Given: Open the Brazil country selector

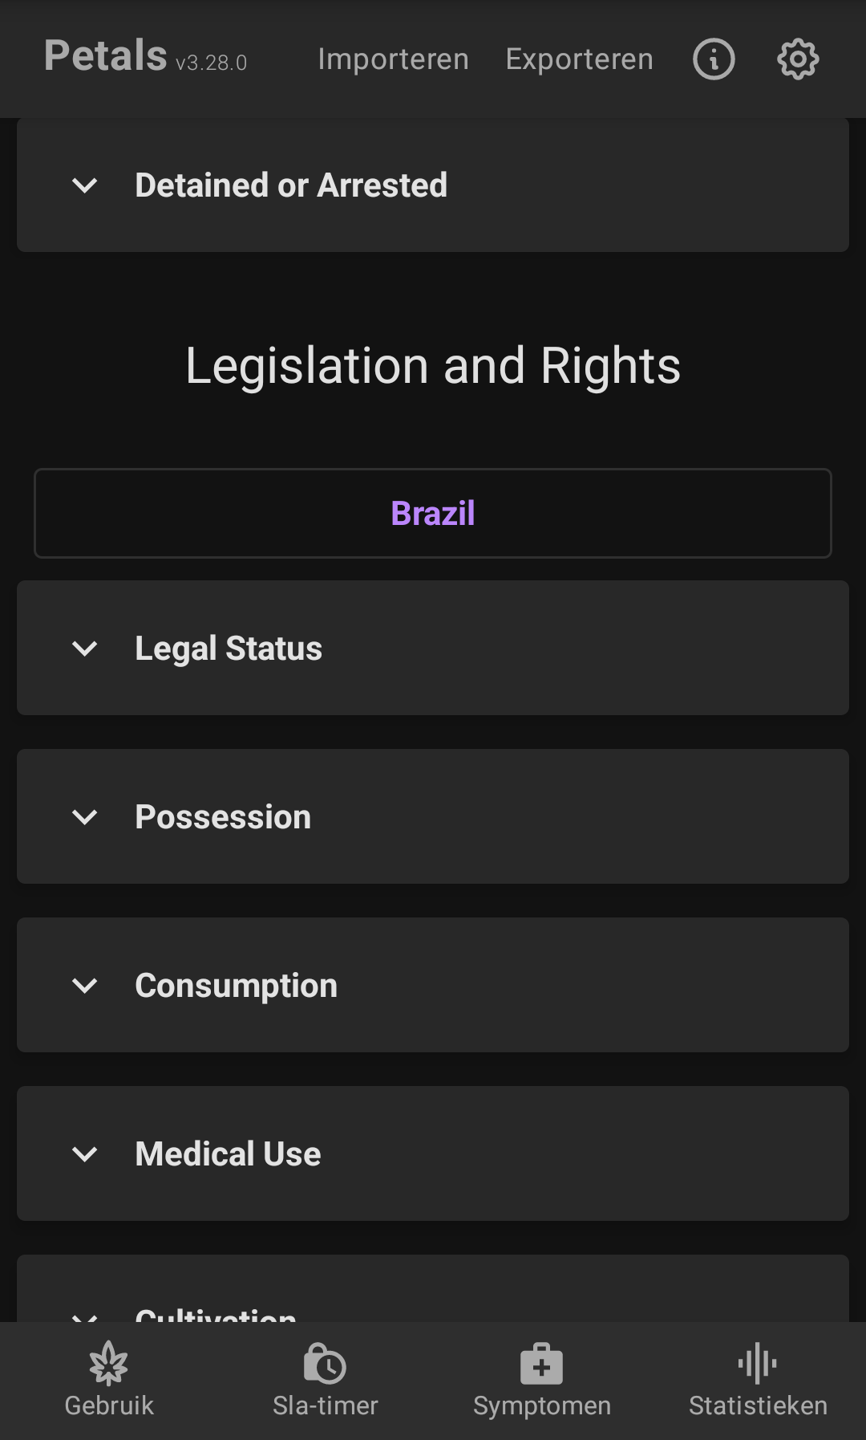Looking at the screenshot, I should [433, 514].
